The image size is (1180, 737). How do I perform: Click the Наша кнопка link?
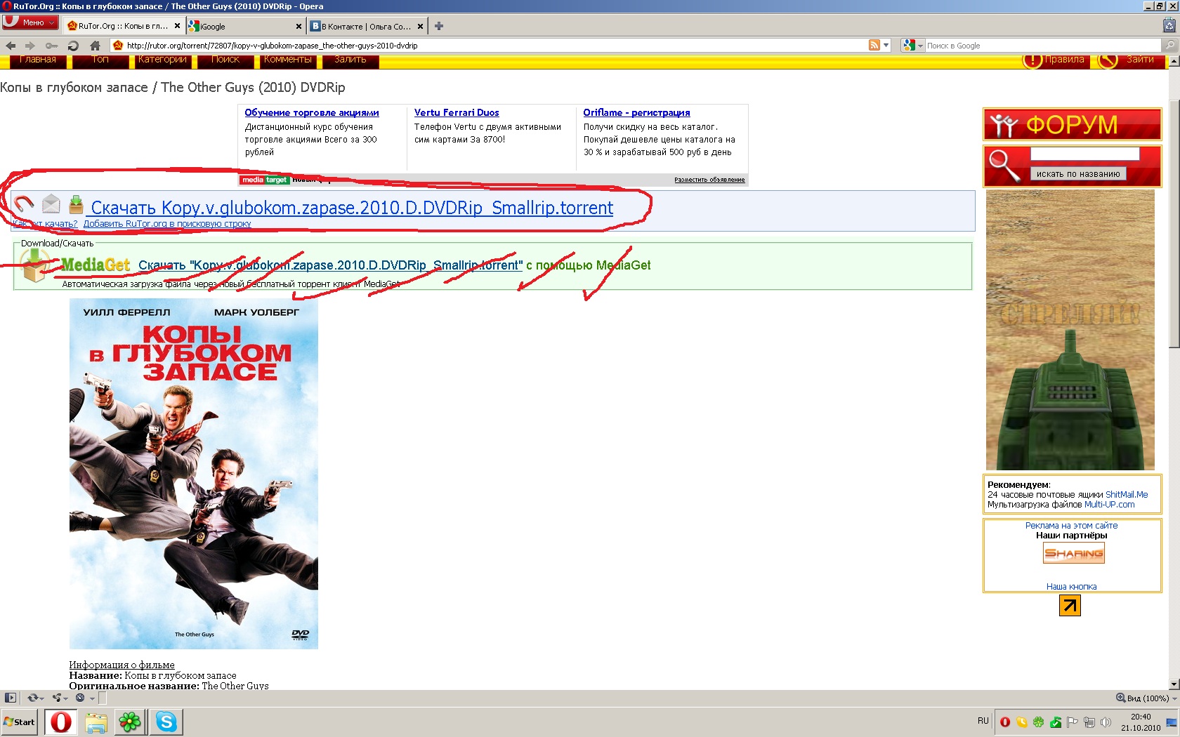(1071, 587)
